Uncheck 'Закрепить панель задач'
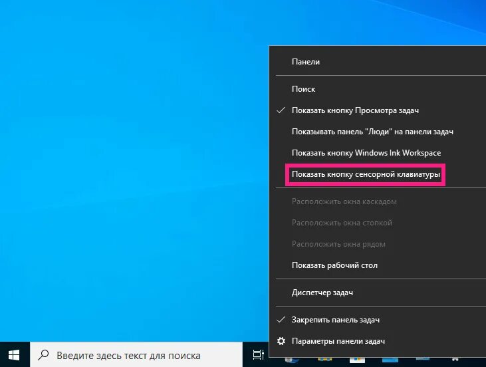 (x=378, y=320)
